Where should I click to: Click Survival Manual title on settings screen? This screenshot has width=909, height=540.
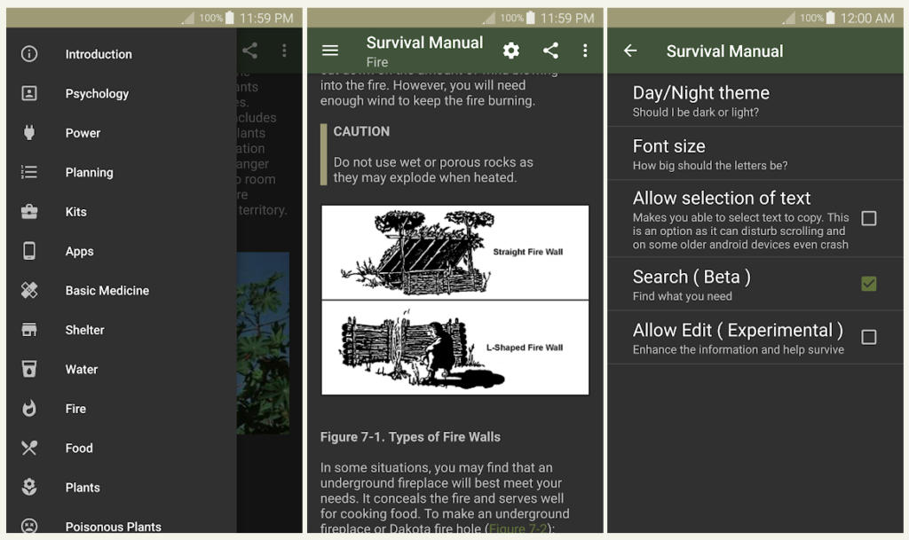pos(724,51)
